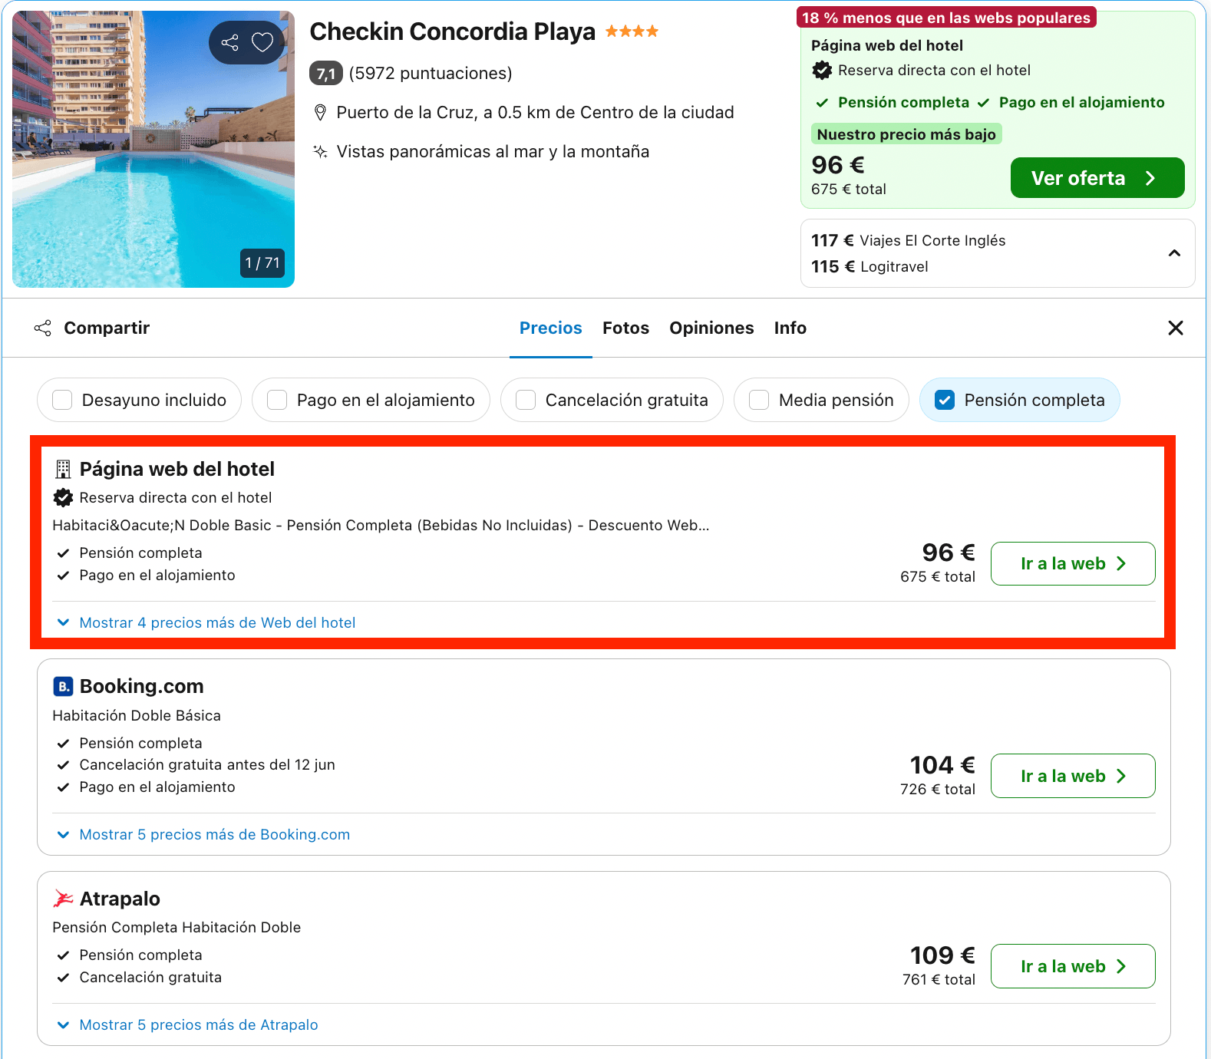Click the hotel building icon
Image resolution: width=1211 pixels, height=1059 pixels.
(63, 469)
